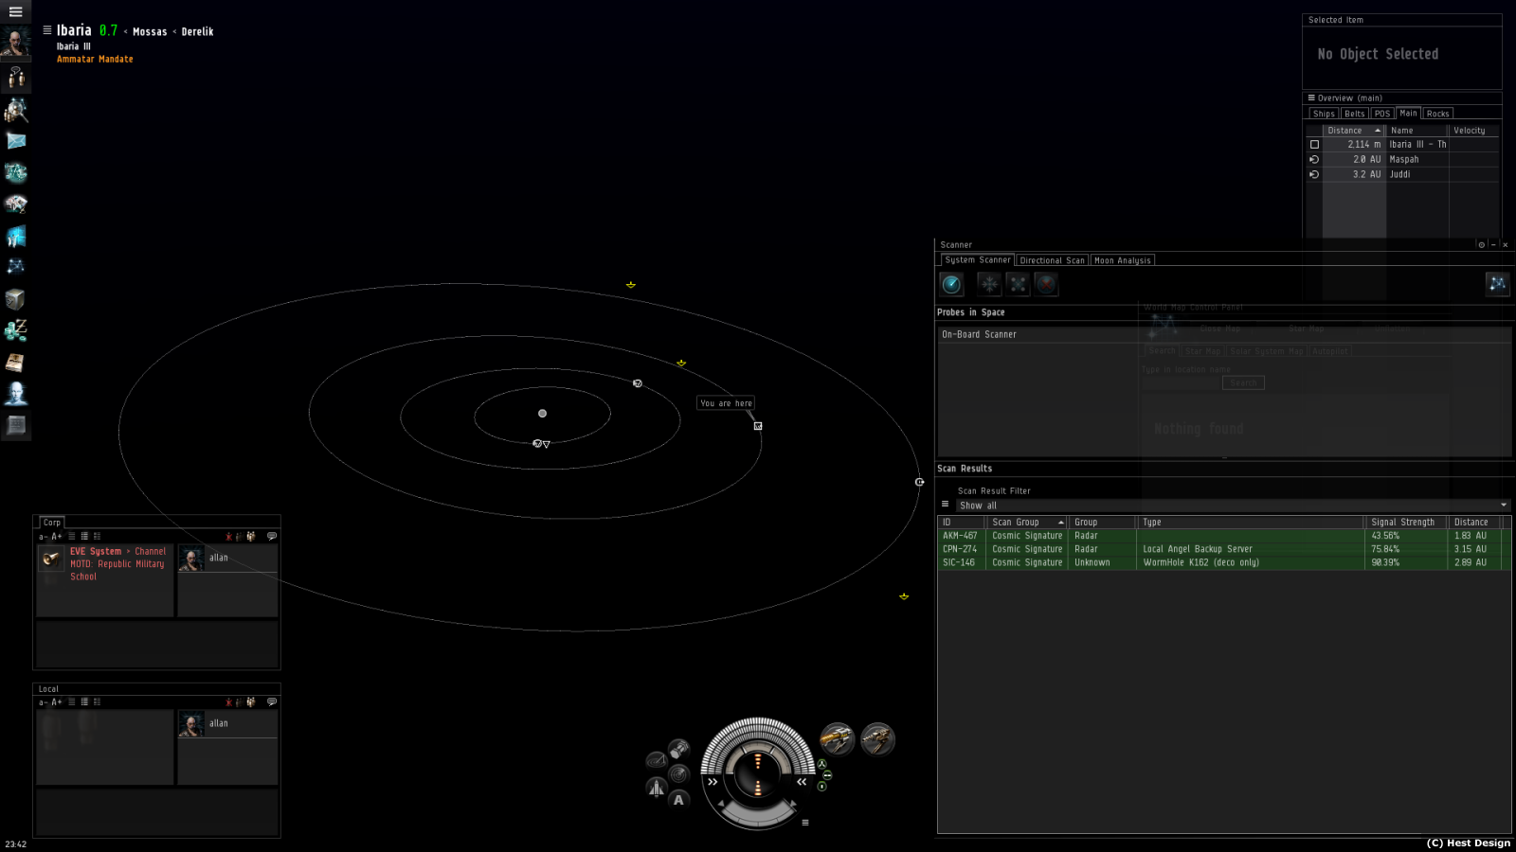The width and height of the screenshot is (1516, 852).
Task: Open the Assets cube icon in sidebar
Action: 15,299
